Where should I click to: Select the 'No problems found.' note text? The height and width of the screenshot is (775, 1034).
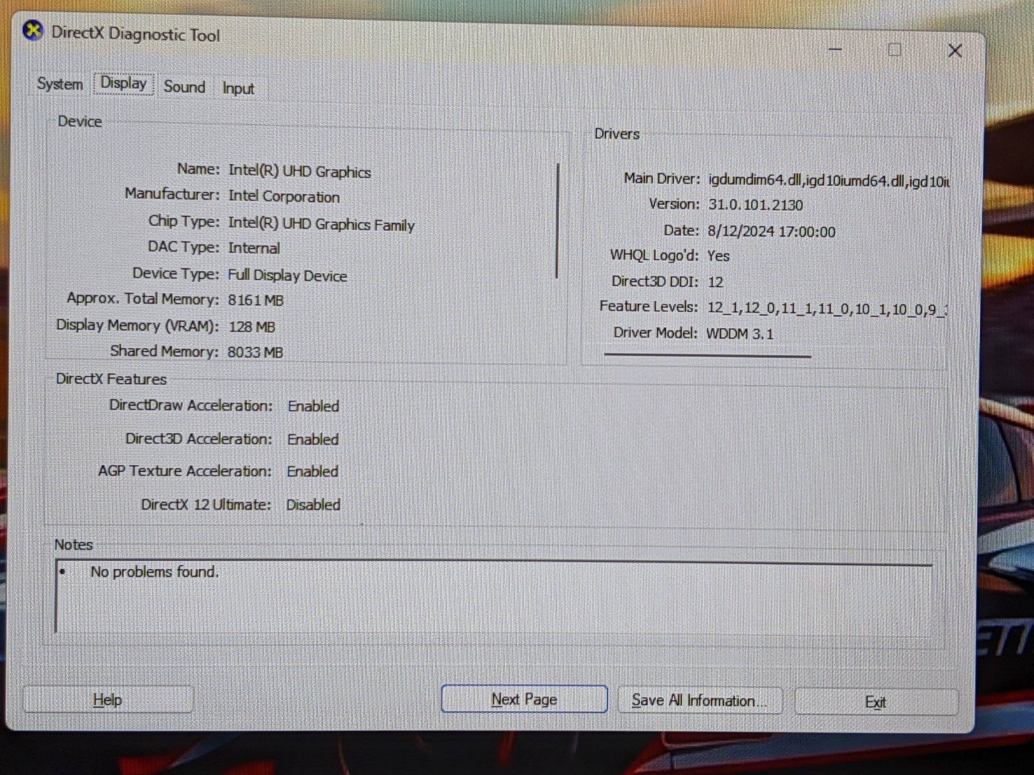coord(154,572)
